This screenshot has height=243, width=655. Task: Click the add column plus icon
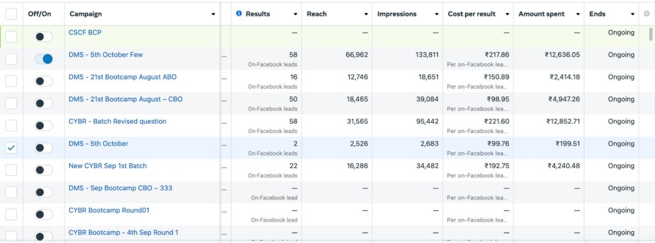pyautogui.click(x=647, y=14)
